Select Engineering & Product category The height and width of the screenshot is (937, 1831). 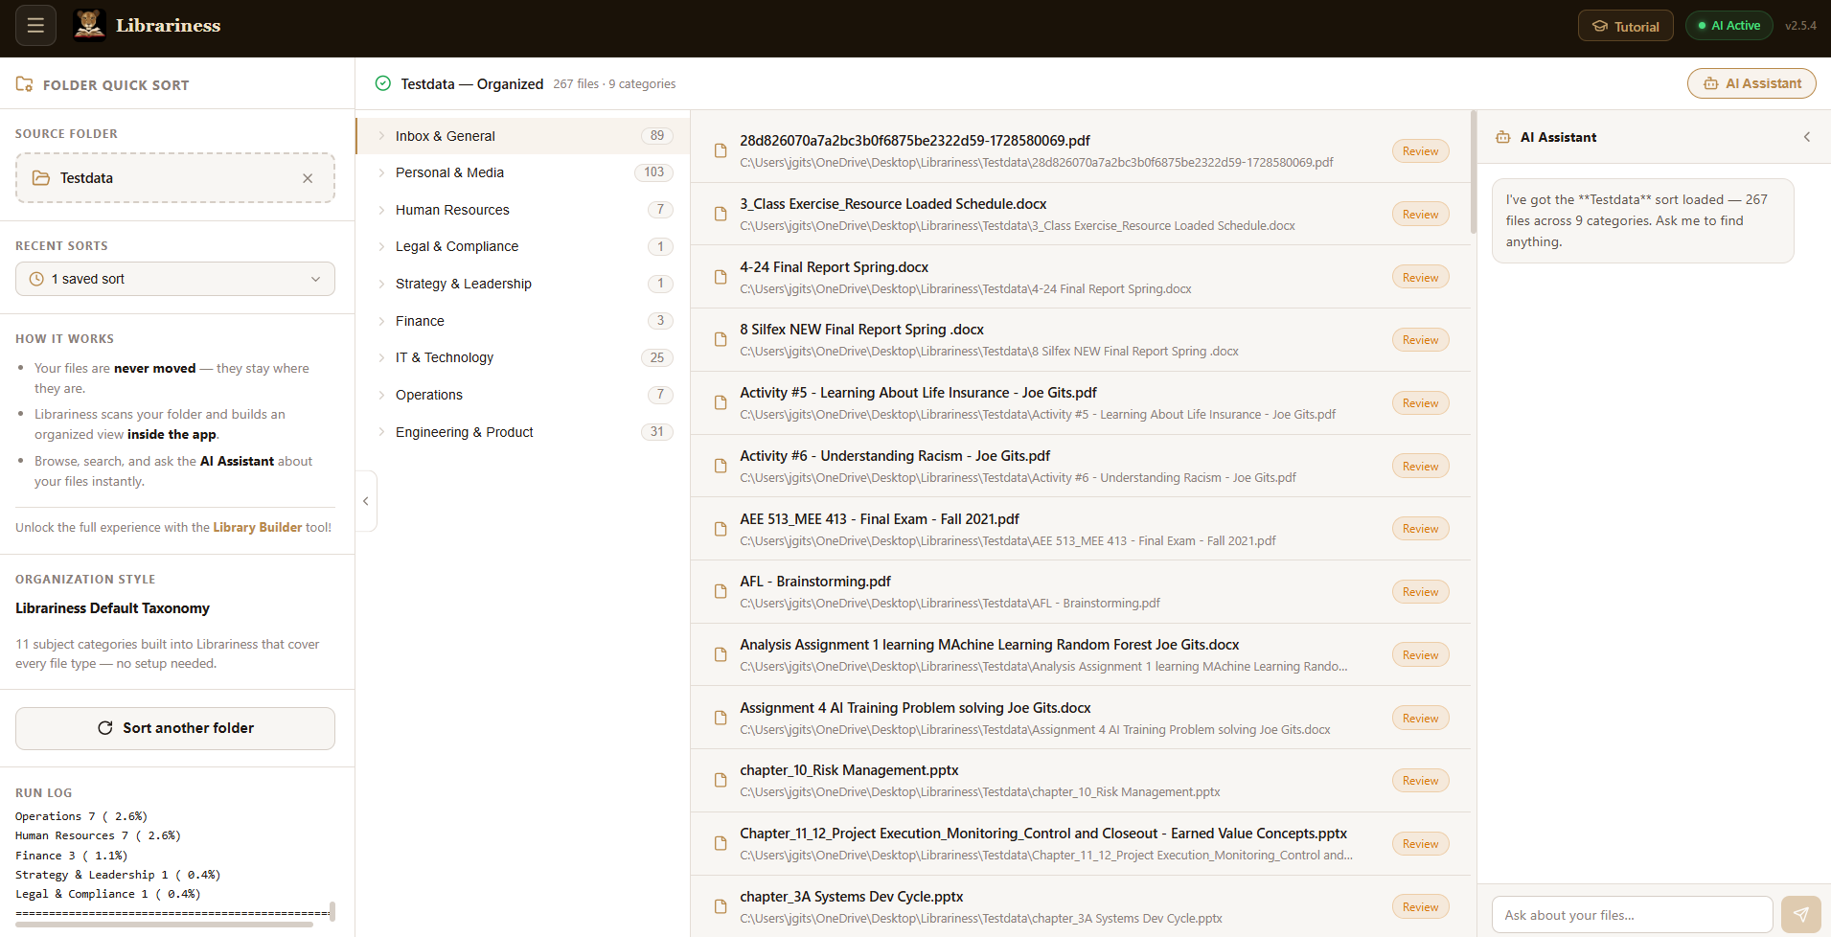click(x=522, y=432)
